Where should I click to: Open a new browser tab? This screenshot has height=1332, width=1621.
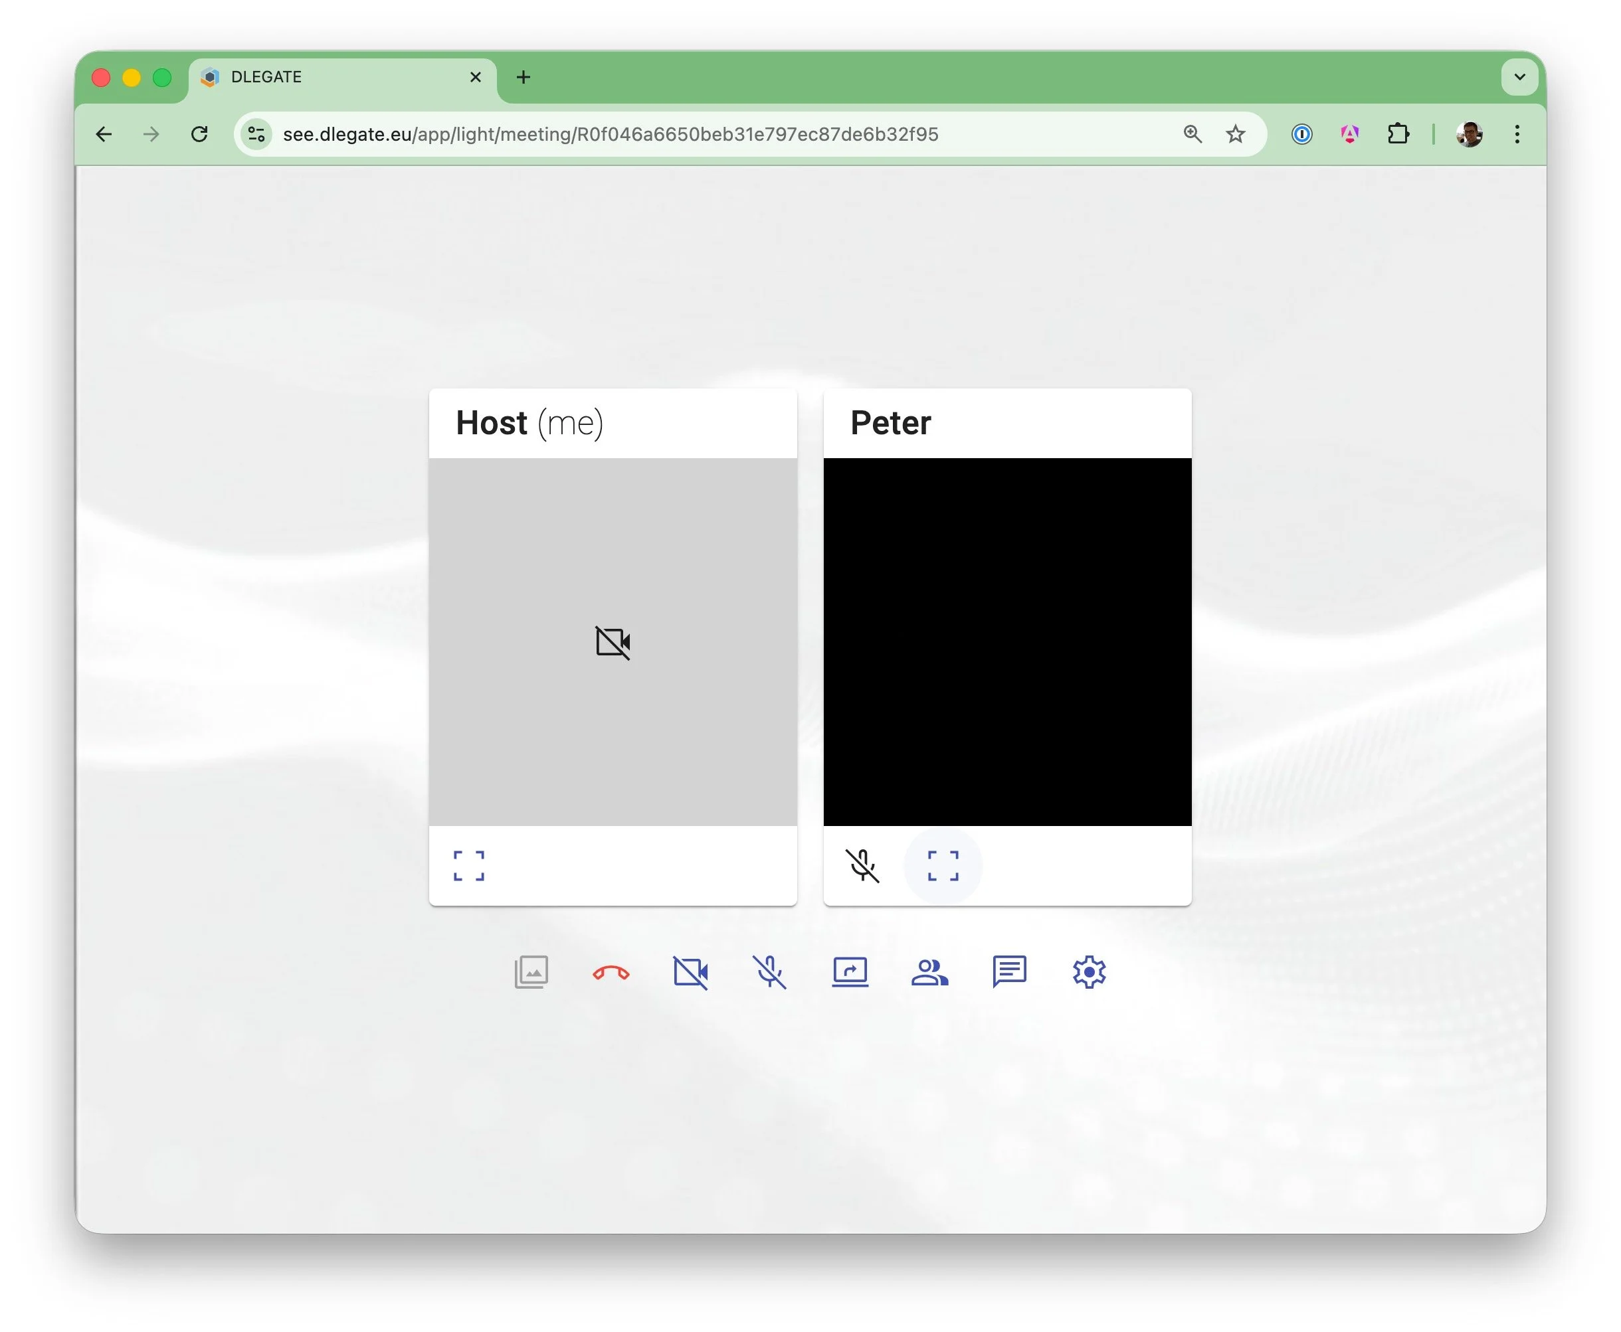tap(524, 77)
